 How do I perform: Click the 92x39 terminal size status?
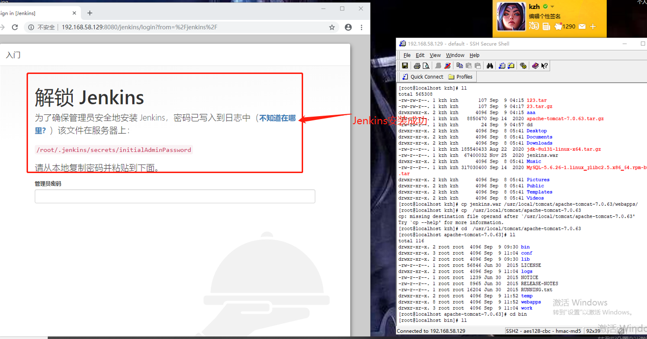click(593, 331)
